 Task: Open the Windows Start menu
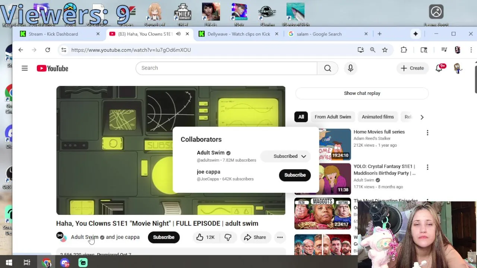(x=9, y=263)
